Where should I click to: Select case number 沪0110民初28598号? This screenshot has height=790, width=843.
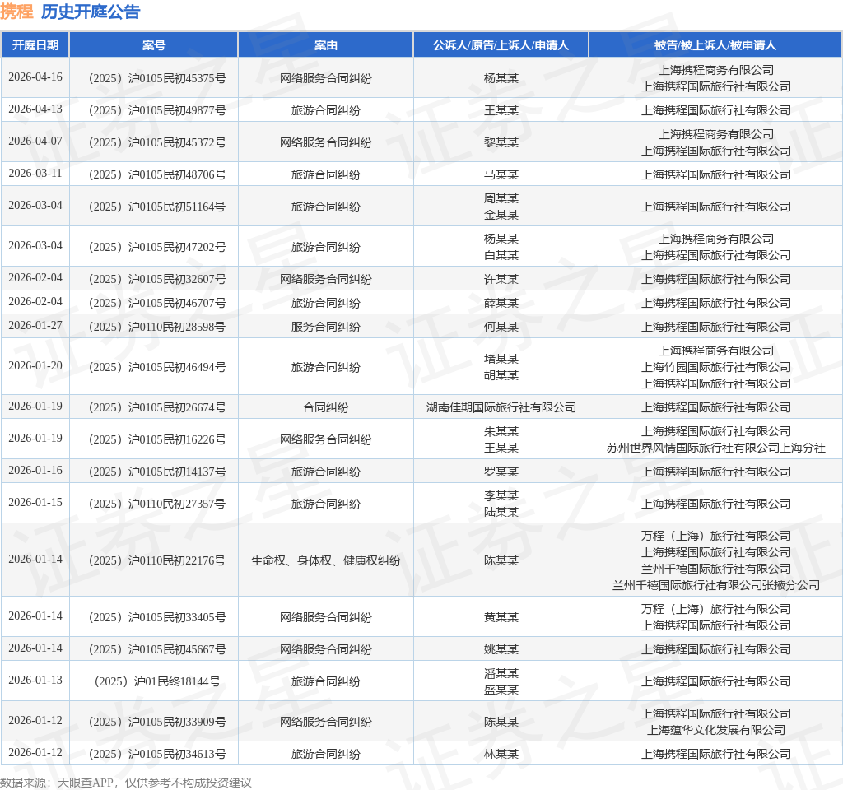pyautogui.click(x=157, y=327)
